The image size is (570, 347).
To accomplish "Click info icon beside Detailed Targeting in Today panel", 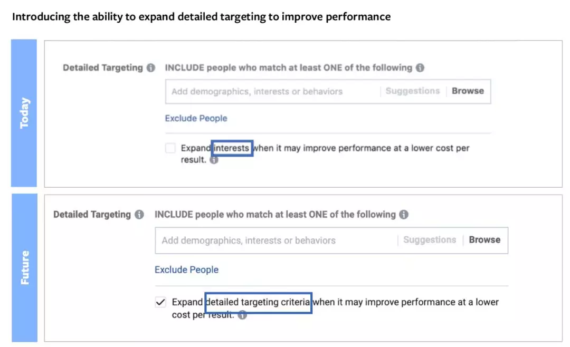I will 150,68.
